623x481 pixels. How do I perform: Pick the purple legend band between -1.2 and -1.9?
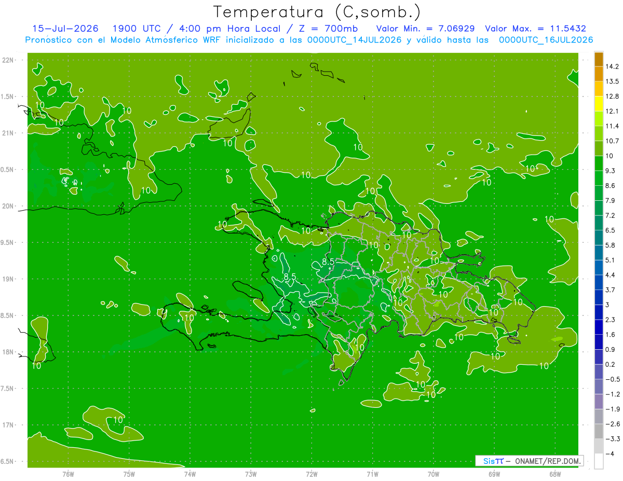[x=599, y=402]
